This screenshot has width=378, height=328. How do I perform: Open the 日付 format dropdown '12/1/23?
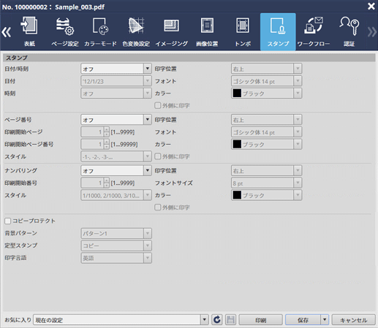point(116,81)
